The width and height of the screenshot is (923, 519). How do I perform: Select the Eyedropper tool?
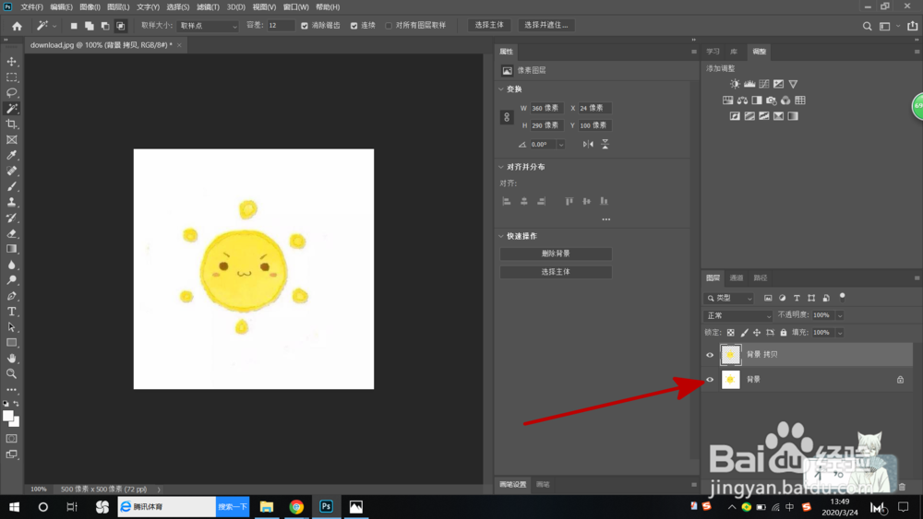click(x=11, y=155)
